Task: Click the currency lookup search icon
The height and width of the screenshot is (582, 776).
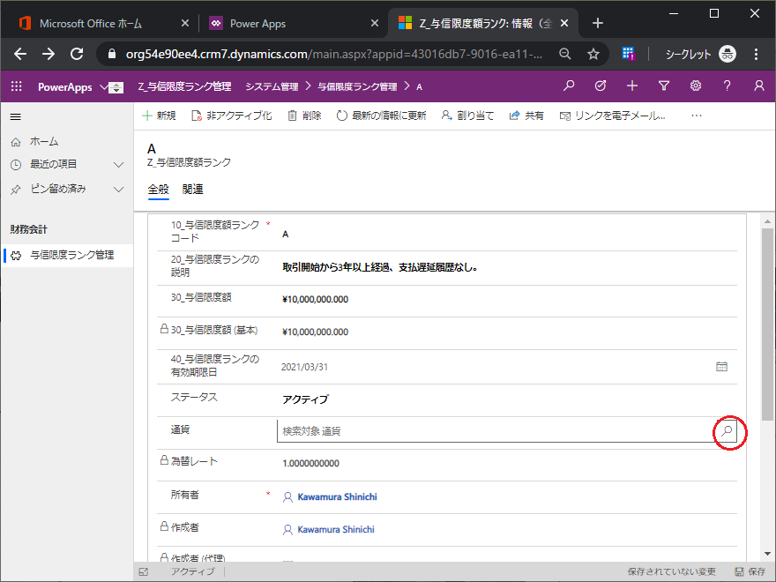Action: pos(727,431)
